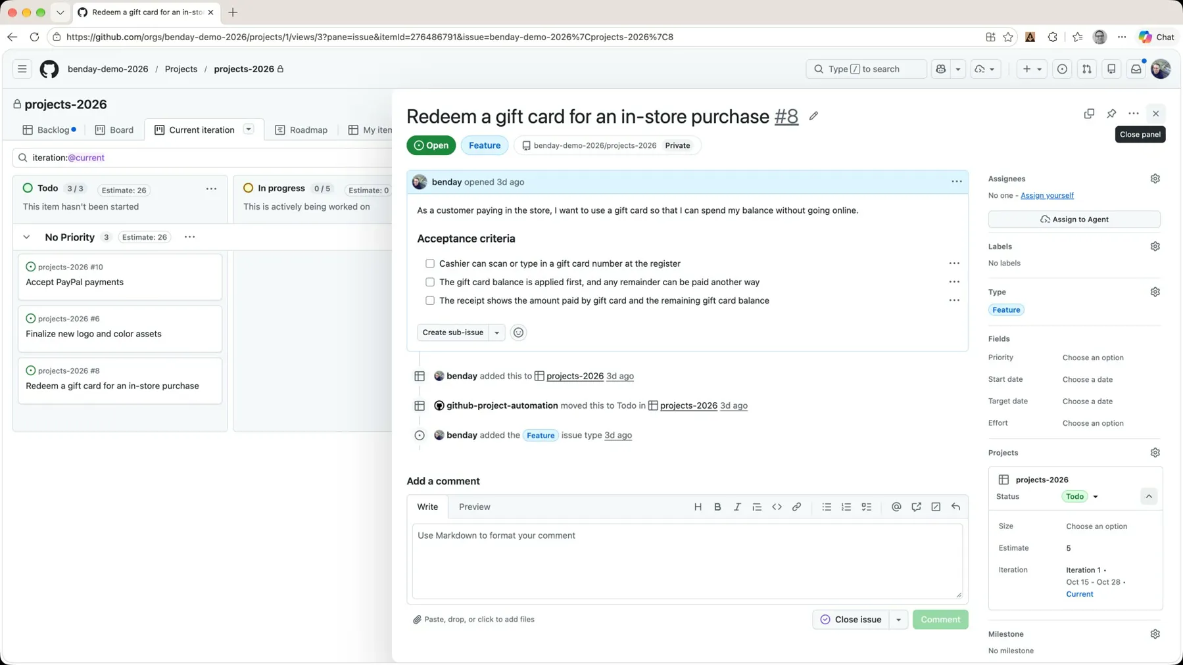1183x665 pixels.
Task: Open pull requests icon in header
Action: [x=1086, y=69]
